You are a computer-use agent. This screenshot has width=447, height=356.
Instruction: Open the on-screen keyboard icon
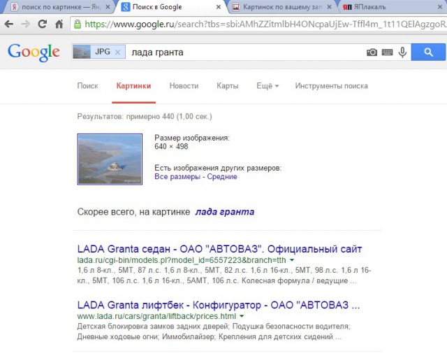click(387, 52)
